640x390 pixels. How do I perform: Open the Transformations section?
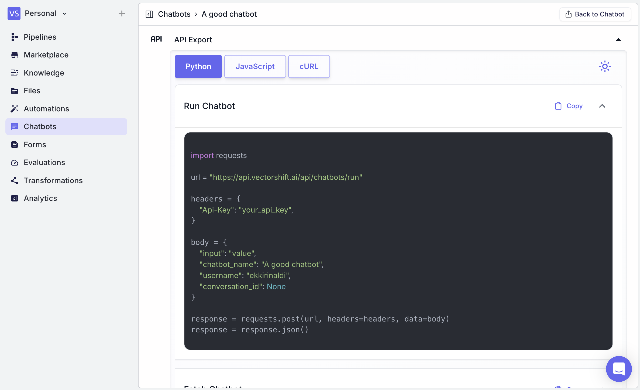[53, 180]
